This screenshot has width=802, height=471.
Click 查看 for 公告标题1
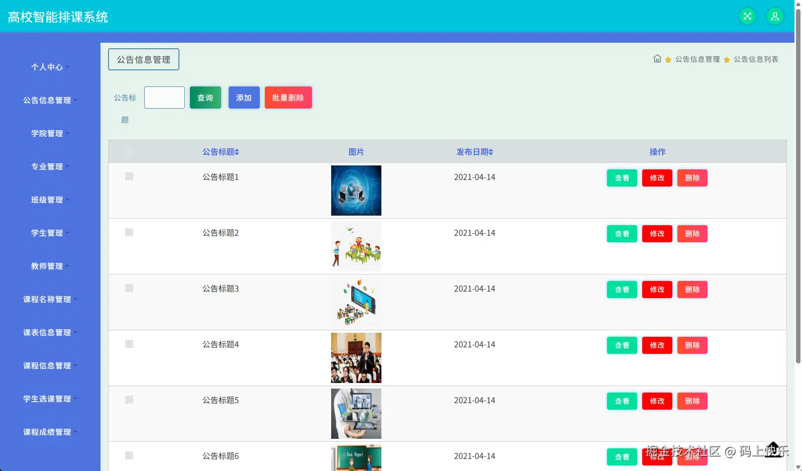point(622,178)
